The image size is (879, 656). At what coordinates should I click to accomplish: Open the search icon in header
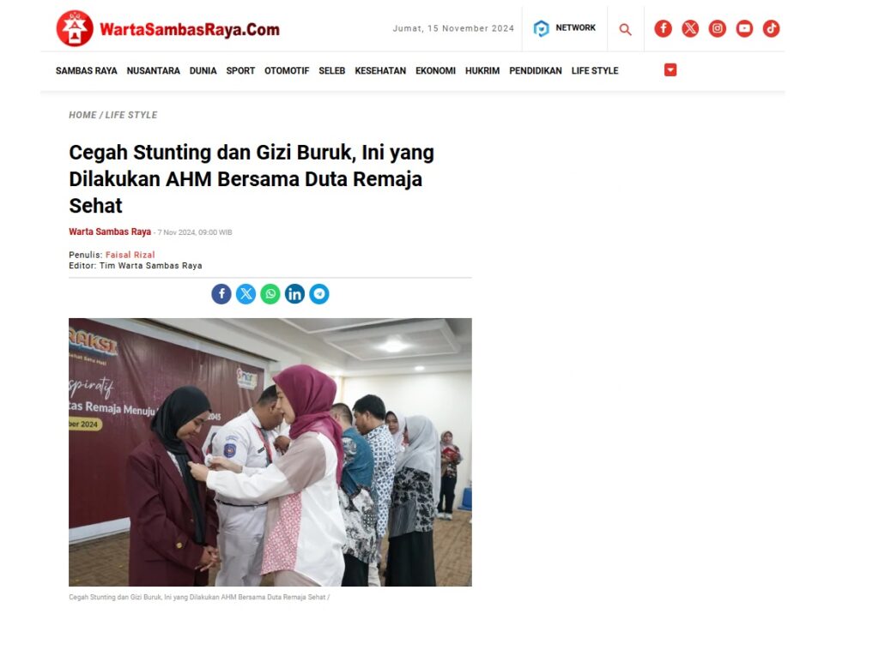tap(625, 29)
